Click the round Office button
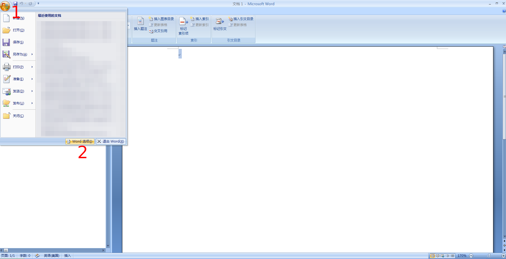This screenshot has height=259, width=506. [x=5, y=5]
